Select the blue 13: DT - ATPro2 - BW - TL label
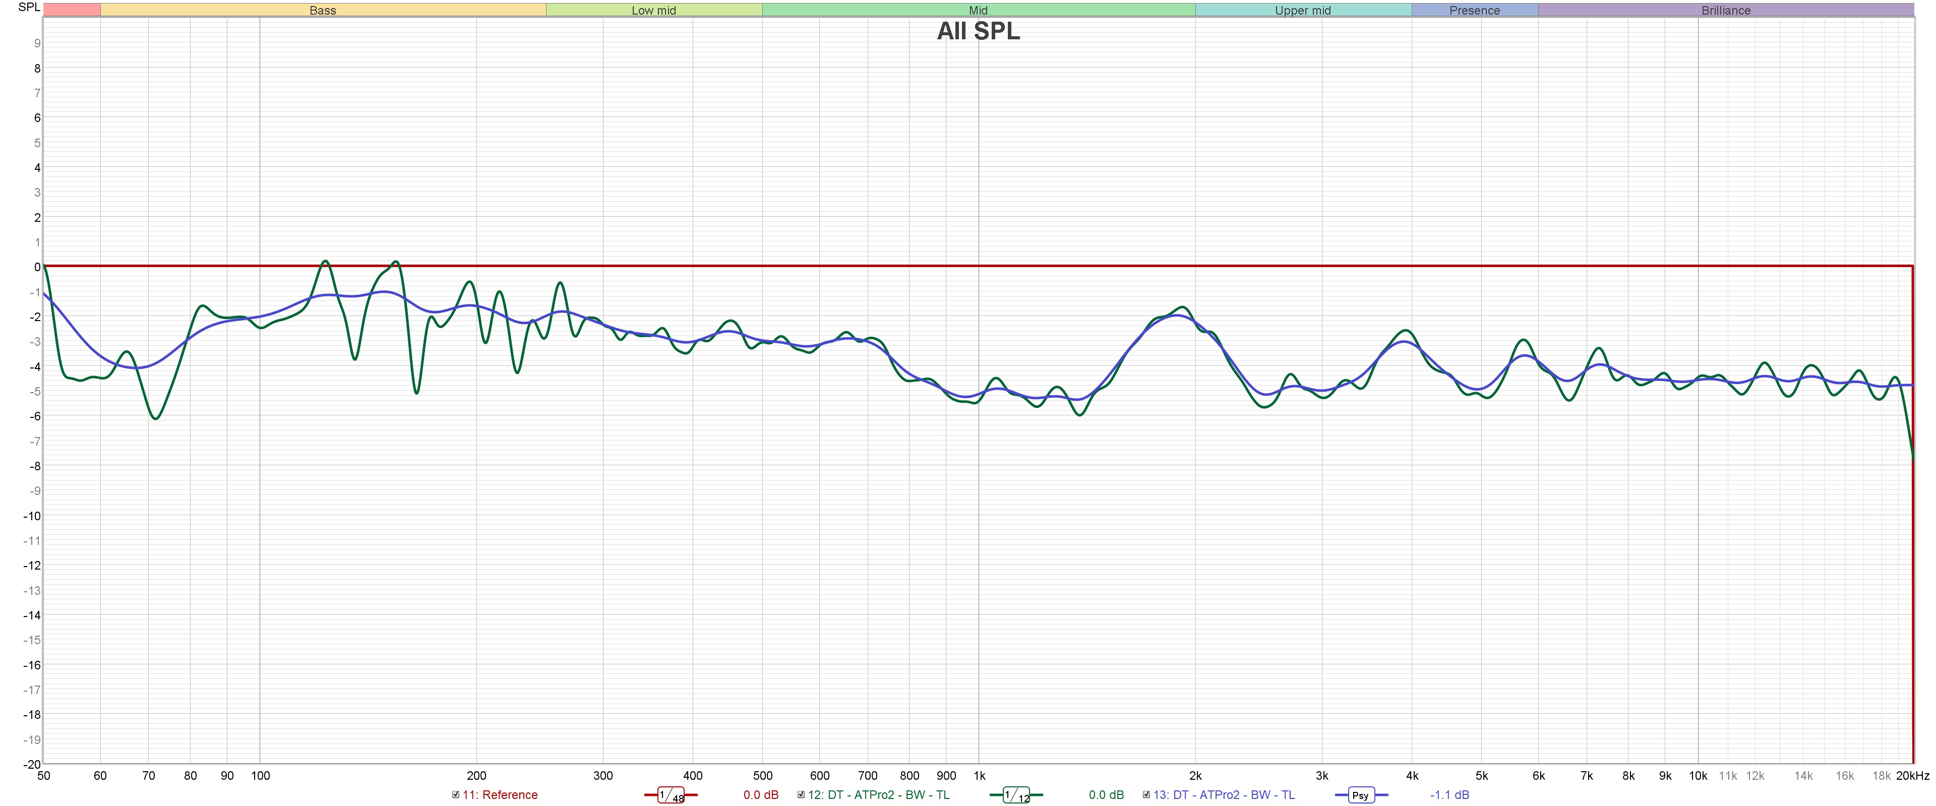Viewport: 1936px width, 806px height. click(1224, 795)
